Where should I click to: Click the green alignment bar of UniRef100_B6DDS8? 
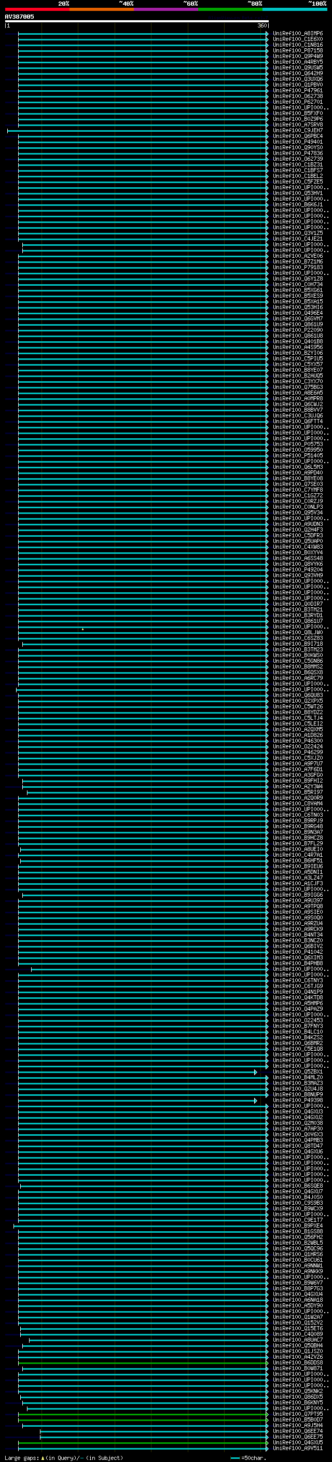[x=144, y=1362]
